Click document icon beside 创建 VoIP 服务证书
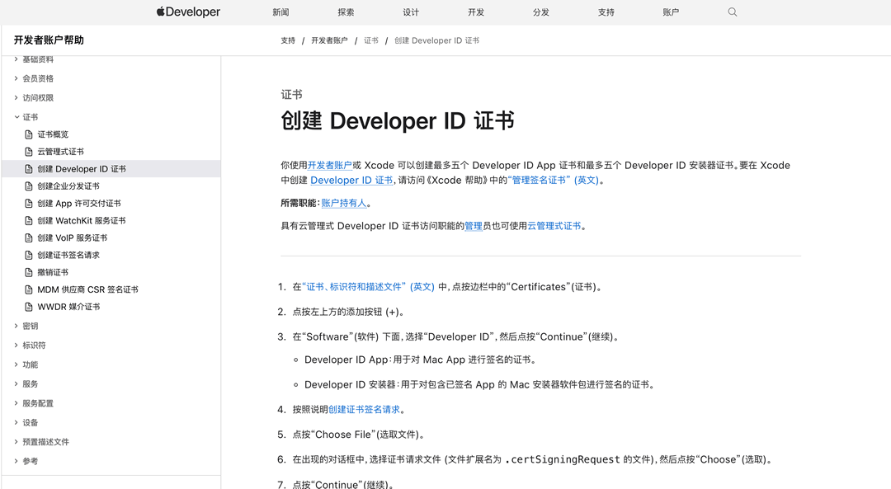 29,238
